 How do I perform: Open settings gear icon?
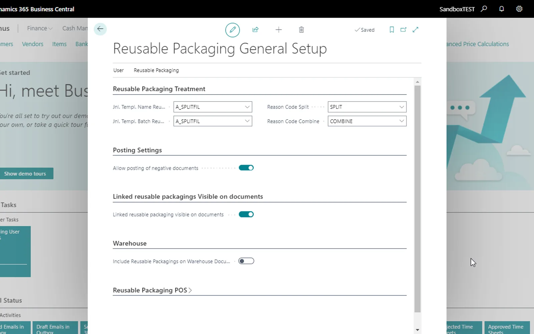[x=519, y=9]
